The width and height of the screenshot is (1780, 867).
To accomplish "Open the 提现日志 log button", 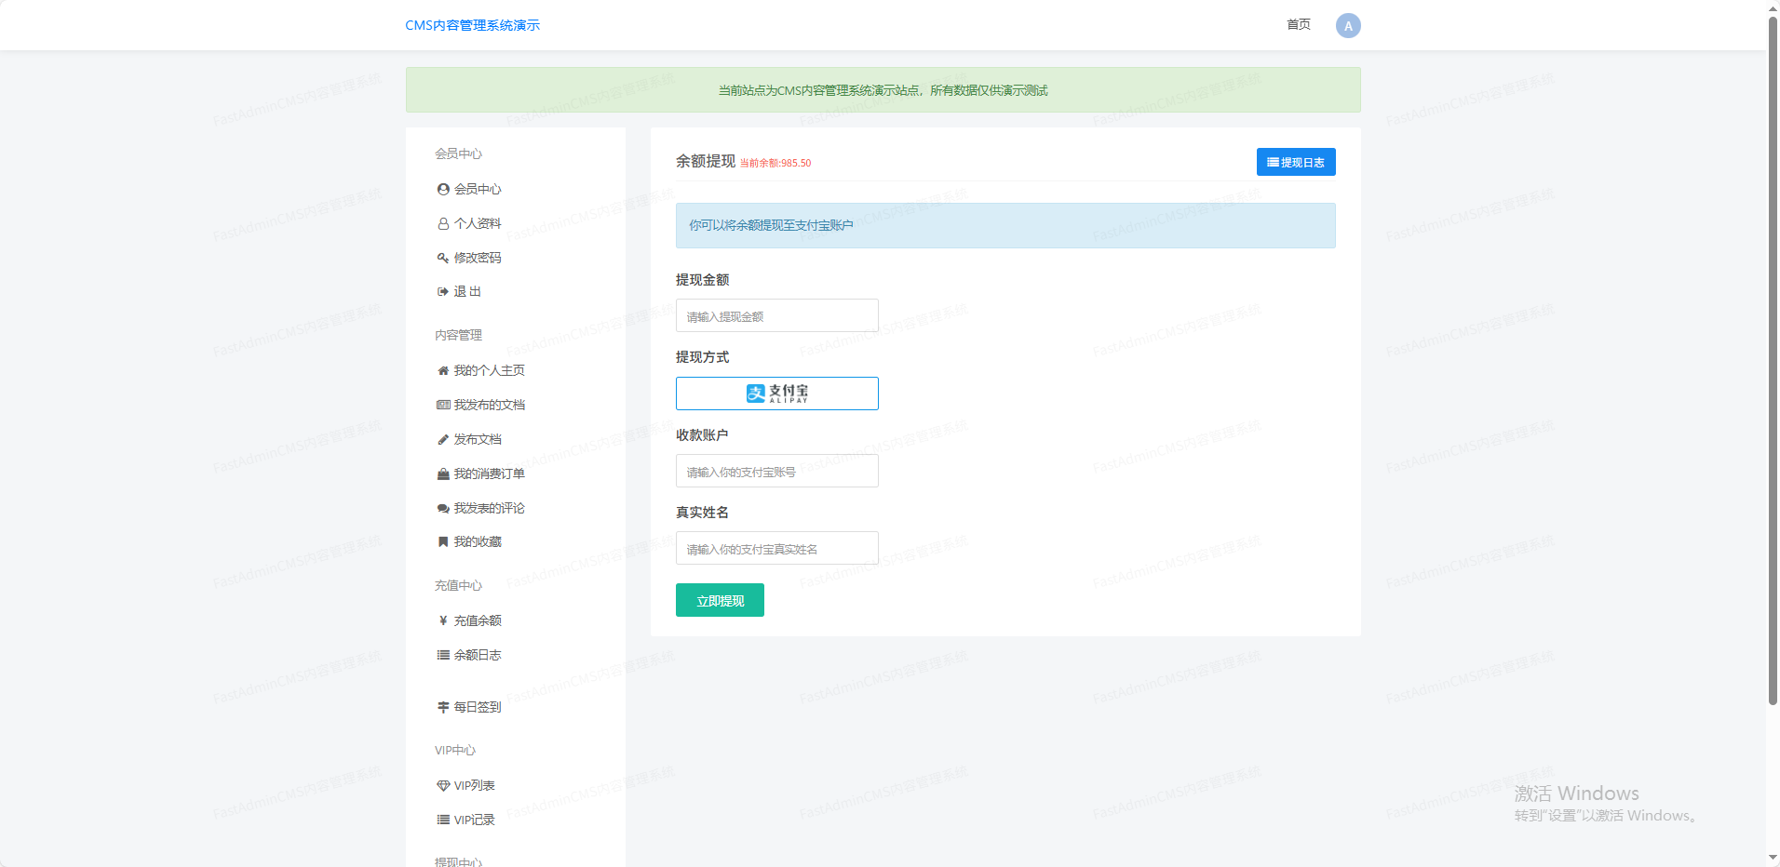I will (x=1295, y=162).
